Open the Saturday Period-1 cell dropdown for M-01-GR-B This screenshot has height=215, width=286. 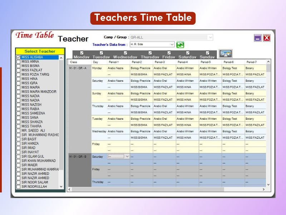tap(127, 156)
